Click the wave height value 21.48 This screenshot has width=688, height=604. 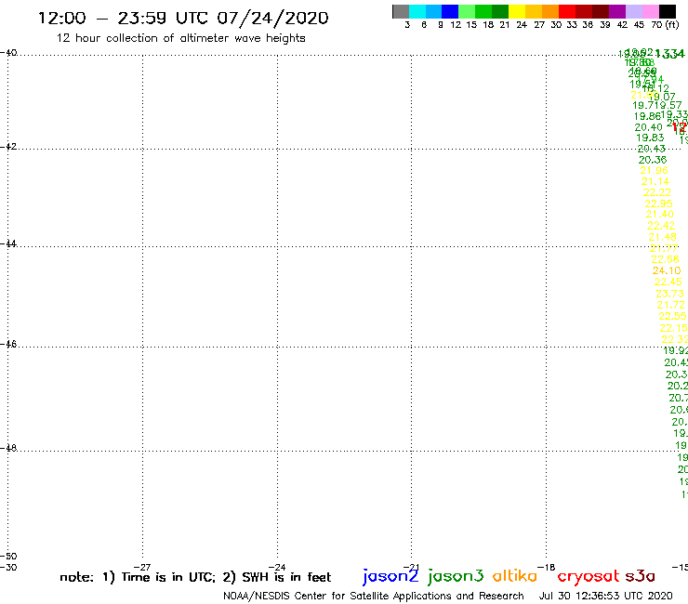663,237
